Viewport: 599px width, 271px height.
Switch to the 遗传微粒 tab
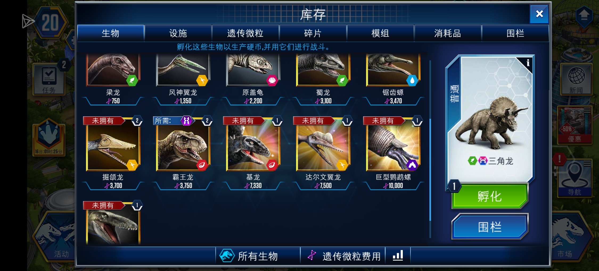[245, 33]
